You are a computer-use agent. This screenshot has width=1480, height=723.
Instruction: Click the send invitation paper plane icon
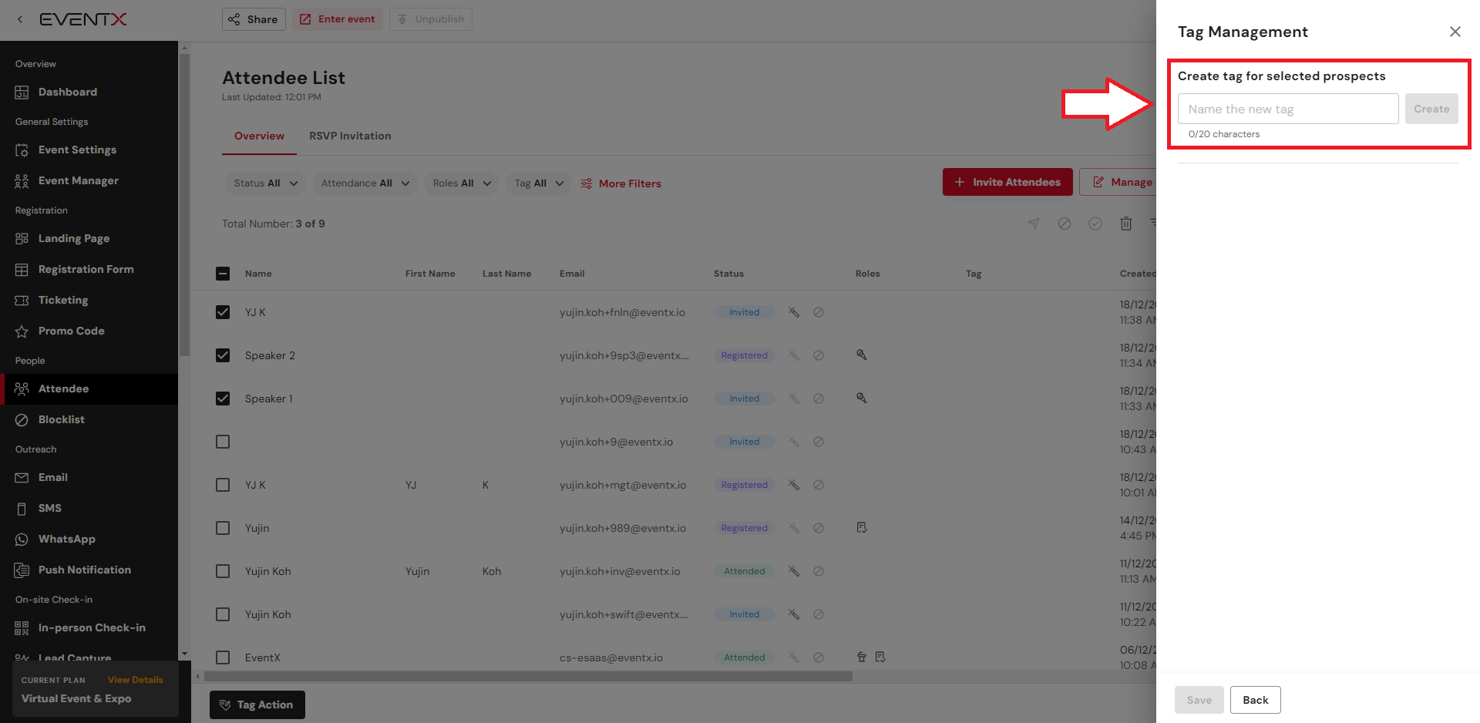(1034, 224)
